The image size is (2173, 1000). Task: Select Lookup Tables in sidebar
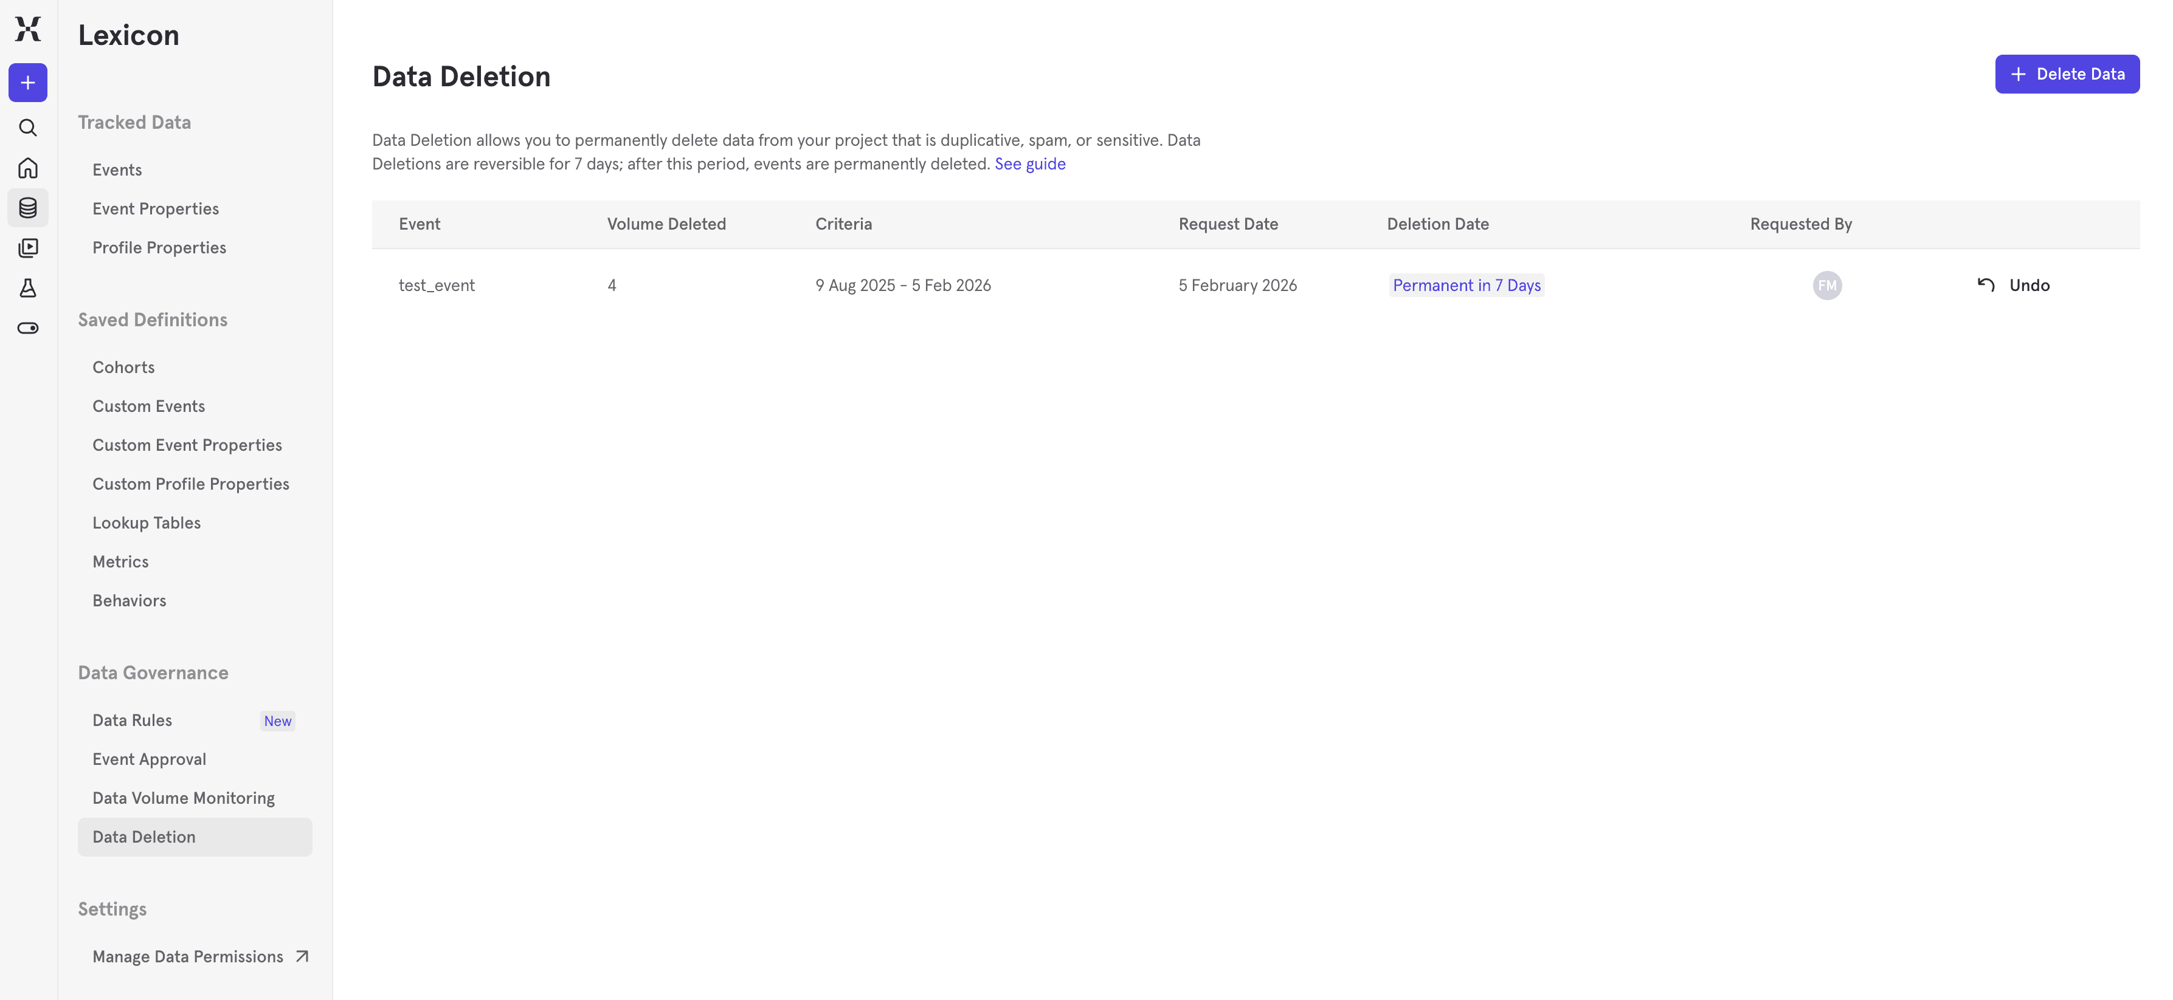pyautogui.click(x=147, y=522)
